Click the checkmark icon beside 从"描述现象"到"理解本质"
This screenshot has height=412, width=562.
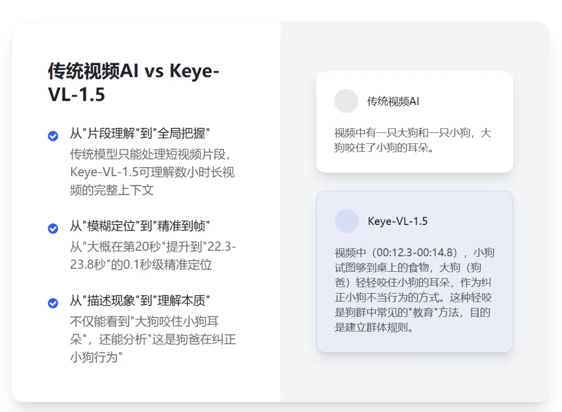click(53, 303)
